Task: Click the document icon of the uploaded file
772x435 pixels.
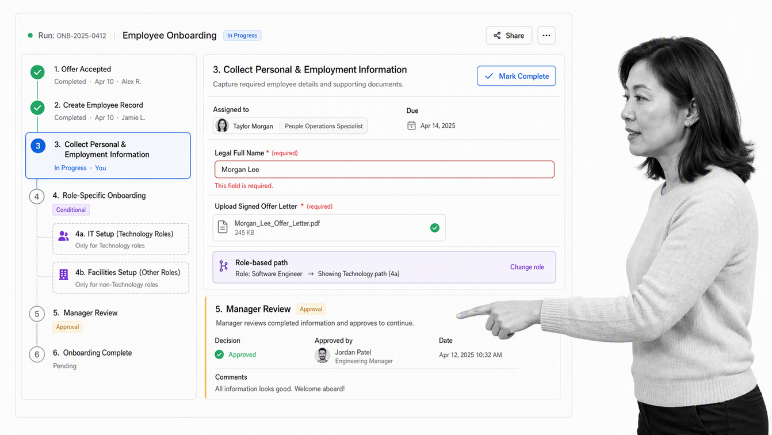Action: tap(223, 227)
